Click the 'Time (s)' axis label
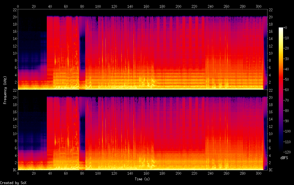Screen dimensions: 294x185 [x=142, y=179]
